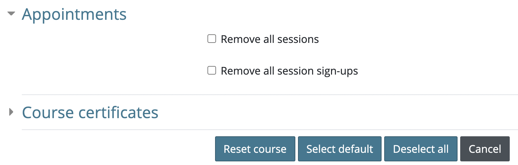
Task: Click the right-pointing triangle beside Course certificates
Action: click(12, 112)
